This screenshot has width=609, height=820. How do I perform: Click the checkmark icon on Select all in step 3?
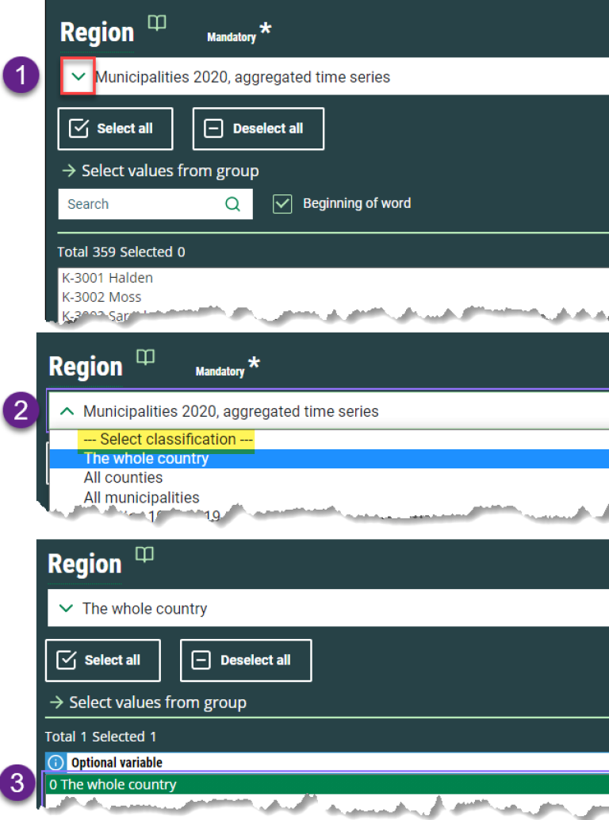tap(67, 660)
